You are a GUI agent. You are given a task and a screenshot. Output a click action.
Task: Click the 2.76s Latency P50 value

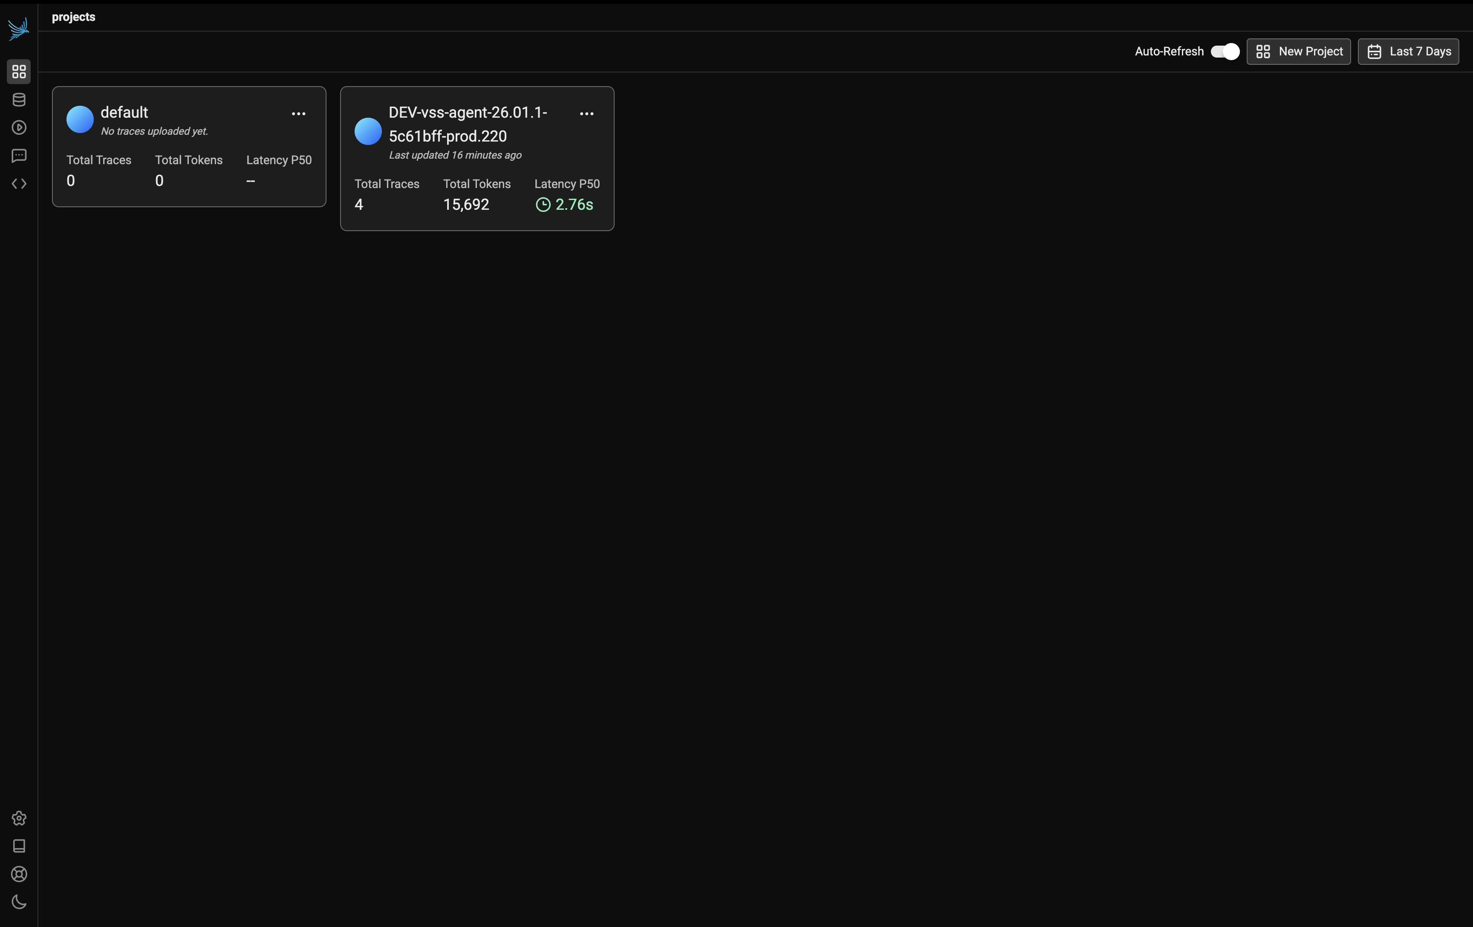(x=574, y=205)
